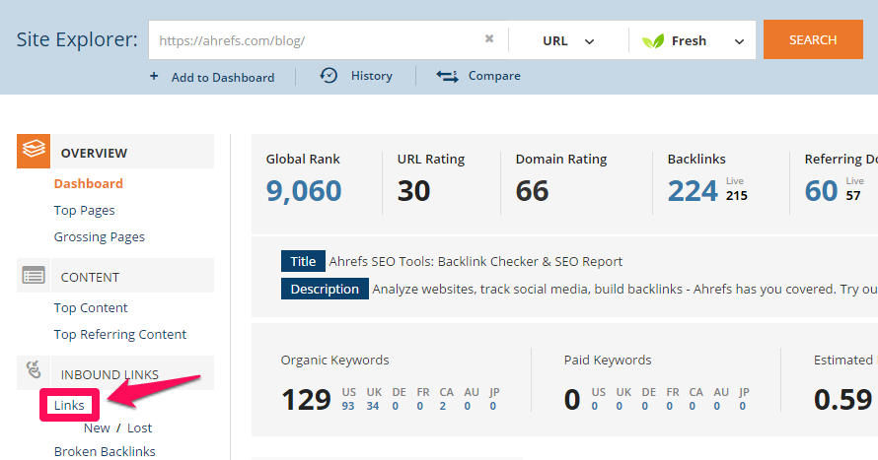Click the Description label badge

[x=325, y=289]
